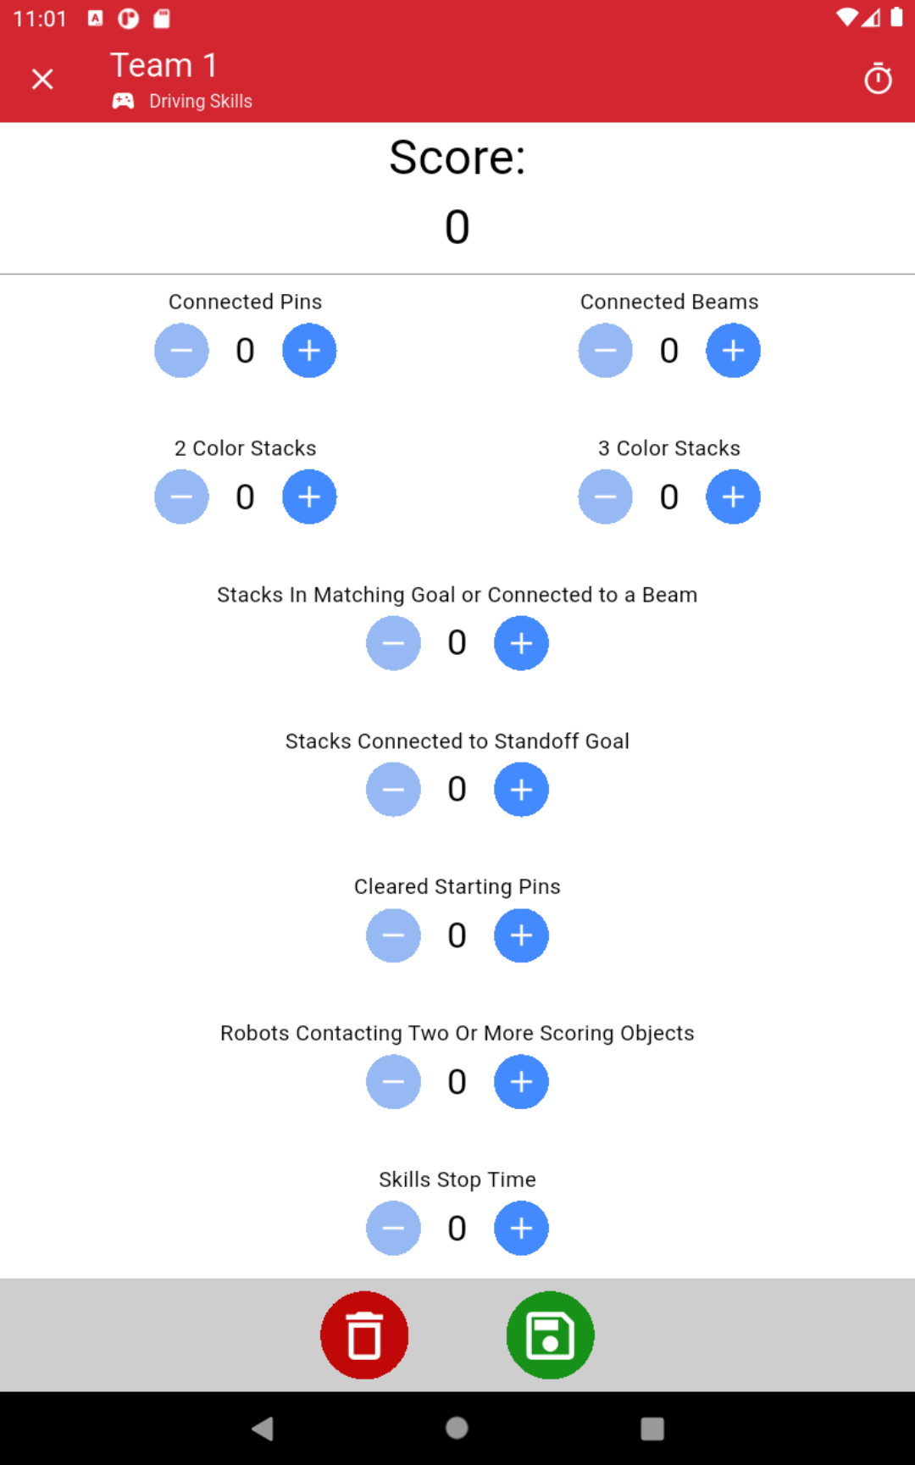Viewport: 915px width, 1465px height.
Task: Tap the displayed Score value
Action: point(457,226)
